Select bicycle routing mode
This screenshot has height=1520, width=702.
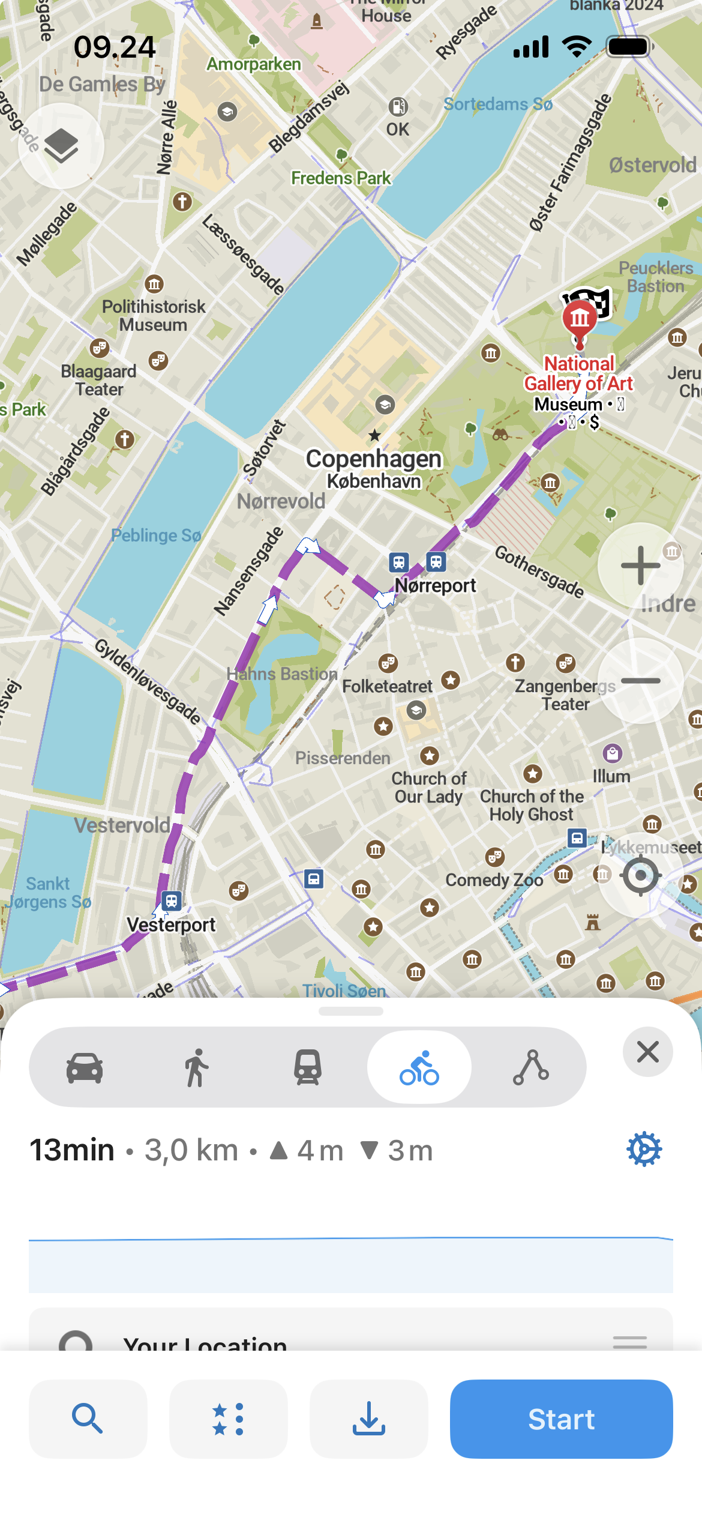[419, 1068]
